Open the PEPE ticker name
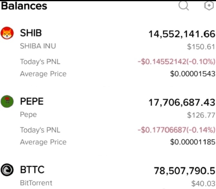Image resolution: width=216 pixels, height=189 pixels. pyautogui.click(x=32, y=101)
